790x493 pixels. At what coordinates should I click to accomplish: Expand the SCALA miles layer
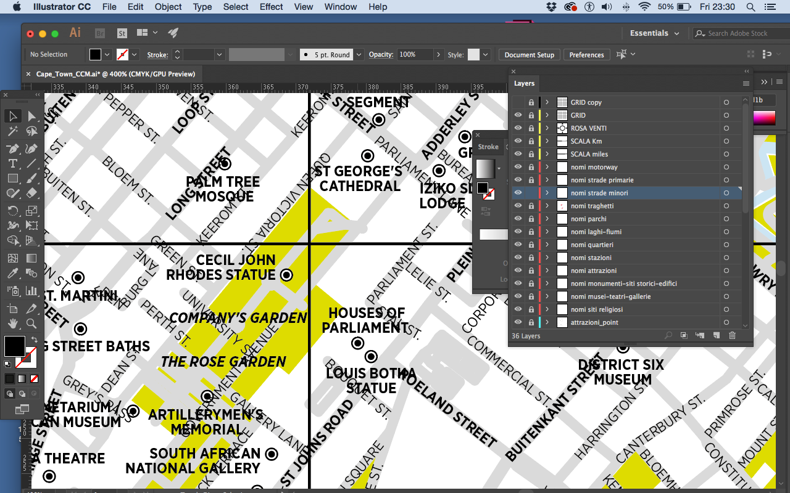click(x=547, y=154)
